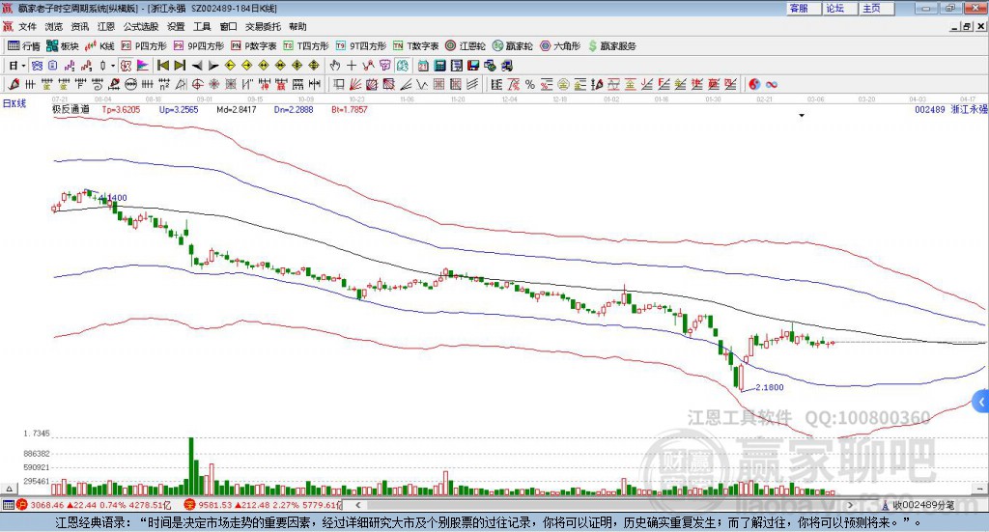Open the 板块 sector view
The height and width of the screenshot is (532, 989).
coord(63,46)
